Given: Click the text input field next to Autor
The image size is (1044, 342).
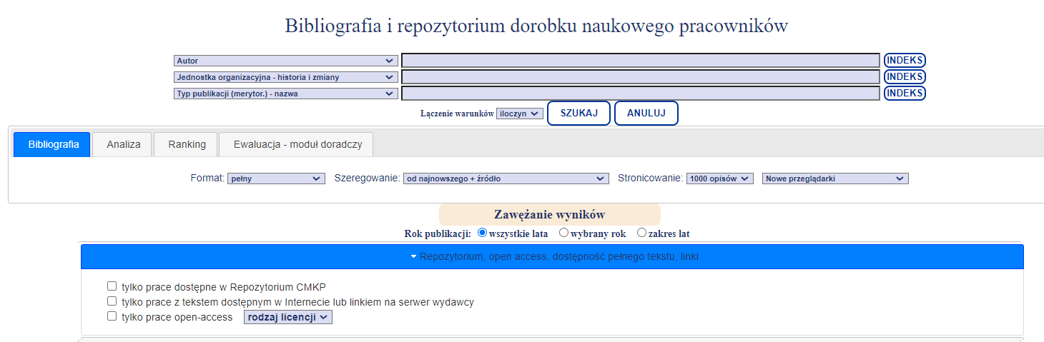Looking at the screenshot, I should [640, 61].
